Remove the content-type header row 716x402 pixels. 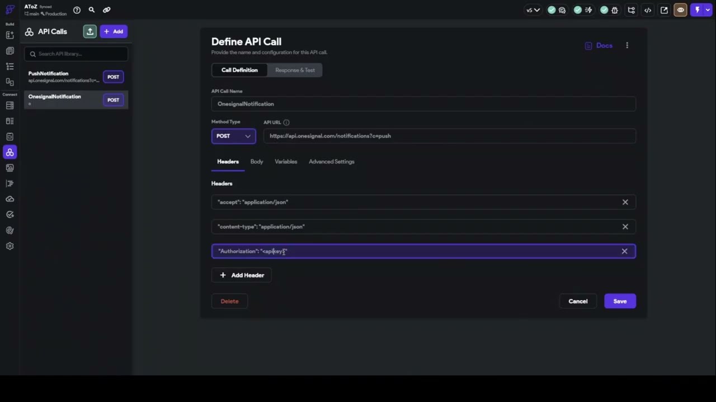tap(625, 227)
